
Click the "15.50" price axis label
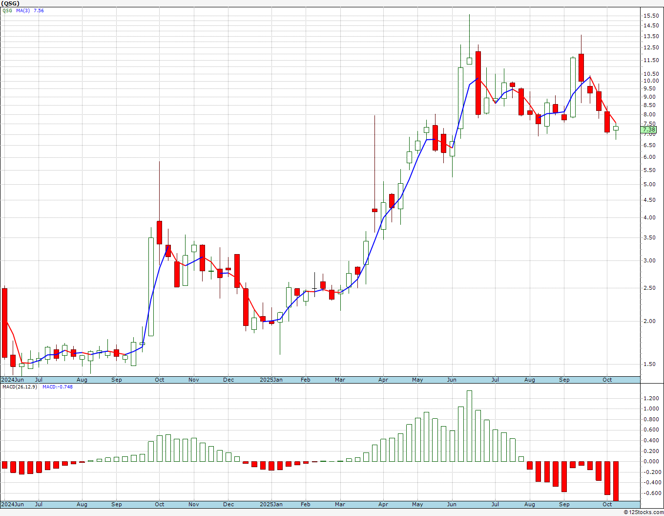click(x=651, y=16)
